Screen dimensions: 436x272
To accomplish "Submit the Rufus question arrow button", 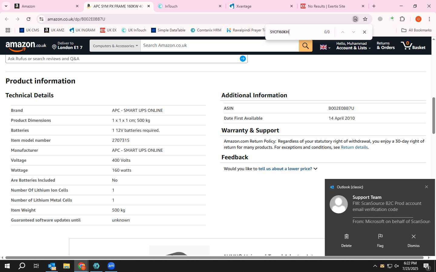I will pyautogui.click(x=243, y=59).
